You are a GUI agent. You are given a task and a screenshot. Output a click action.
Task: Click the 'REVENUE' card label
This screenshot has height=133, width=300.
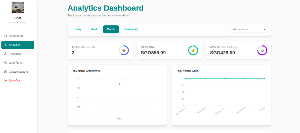pyautogui.click(x=148, y=47)
